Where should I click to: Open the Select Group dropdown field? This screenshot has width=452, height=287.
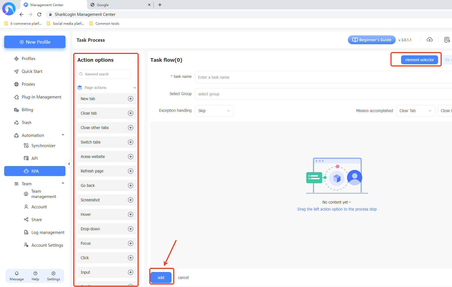tap(323, 94)
